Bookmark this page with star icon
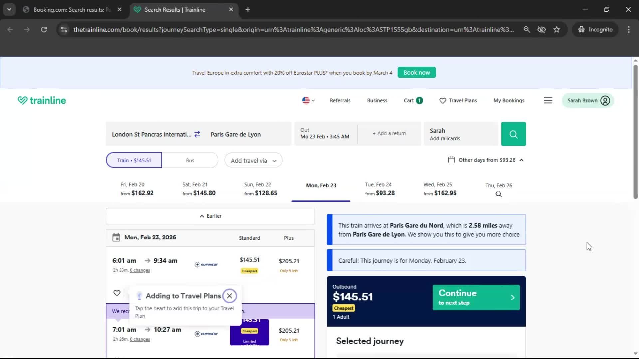Screen dimensions: 639x359 click(556, 29)
